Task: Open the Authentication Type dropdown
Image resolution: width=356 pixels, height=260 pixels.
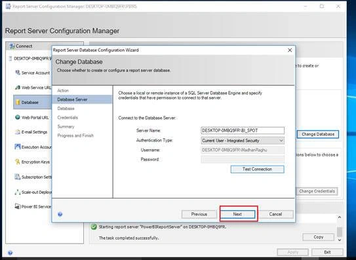Action: tap(243, 140)
